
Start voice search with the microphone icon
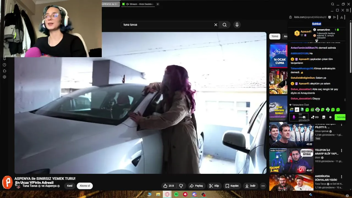coord(237,25)
